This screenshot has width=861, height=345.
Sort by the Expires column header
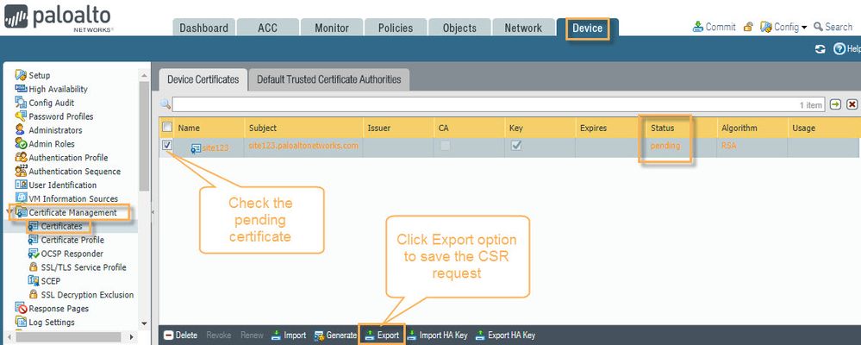click(x=594, y=128)
